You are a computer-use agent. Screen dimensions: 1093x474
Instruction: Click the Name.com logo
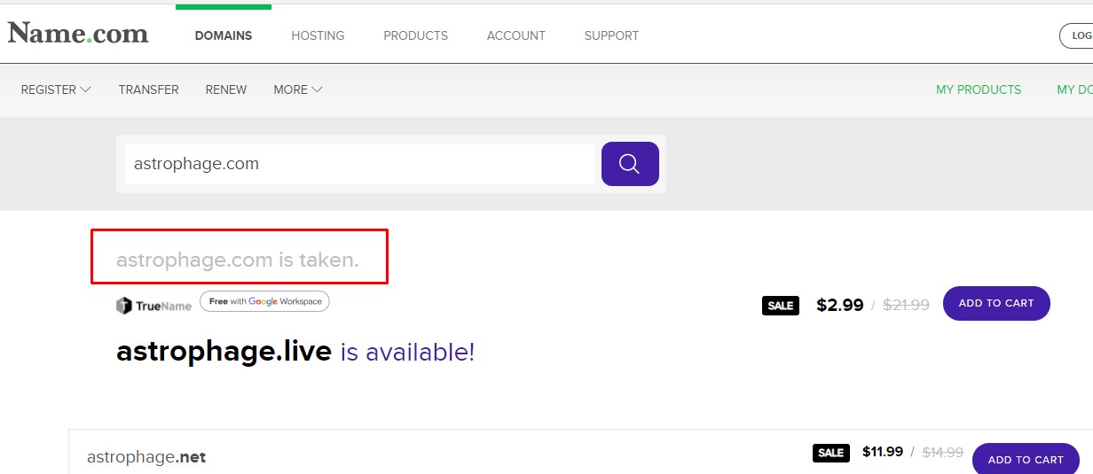78,34
